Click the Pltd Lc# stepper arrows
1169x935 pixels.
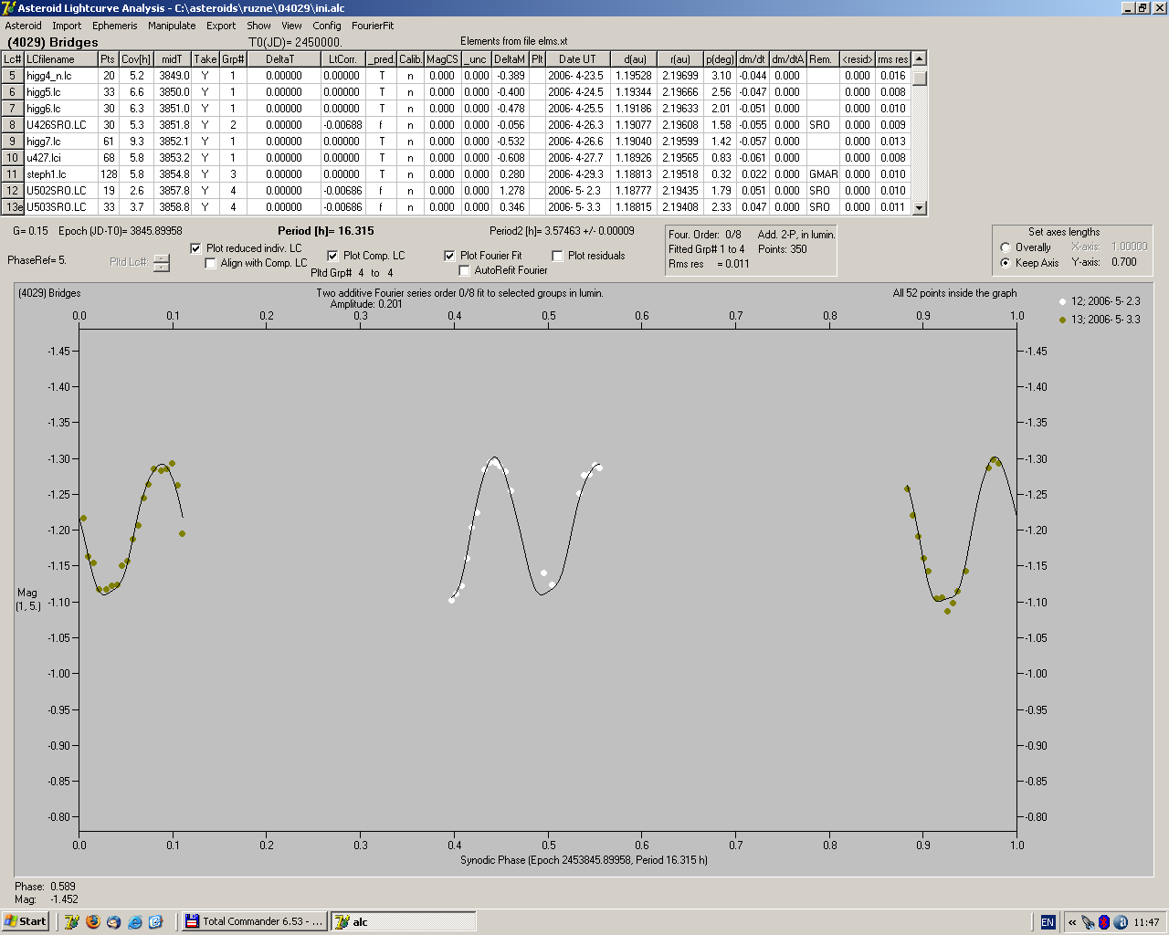(162, 263)
